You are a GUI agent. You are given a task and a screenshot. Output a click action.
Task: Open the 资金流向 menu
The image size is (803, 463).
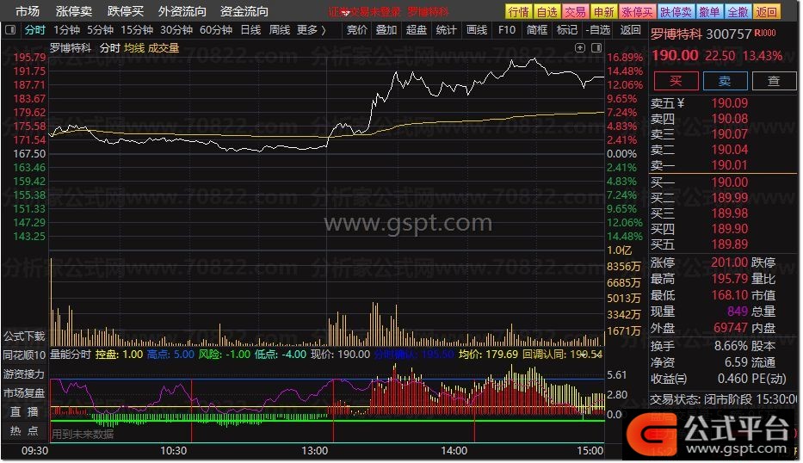[x=244, y=11]
